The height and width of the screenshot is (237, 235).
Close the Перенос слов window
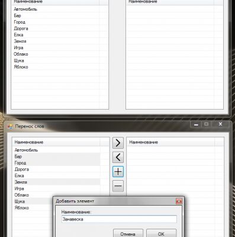(221, 124)
